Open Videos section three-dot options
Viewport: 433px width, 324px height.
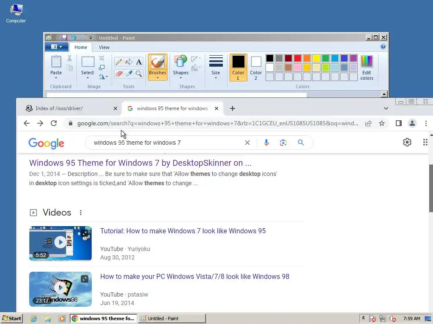81,213
